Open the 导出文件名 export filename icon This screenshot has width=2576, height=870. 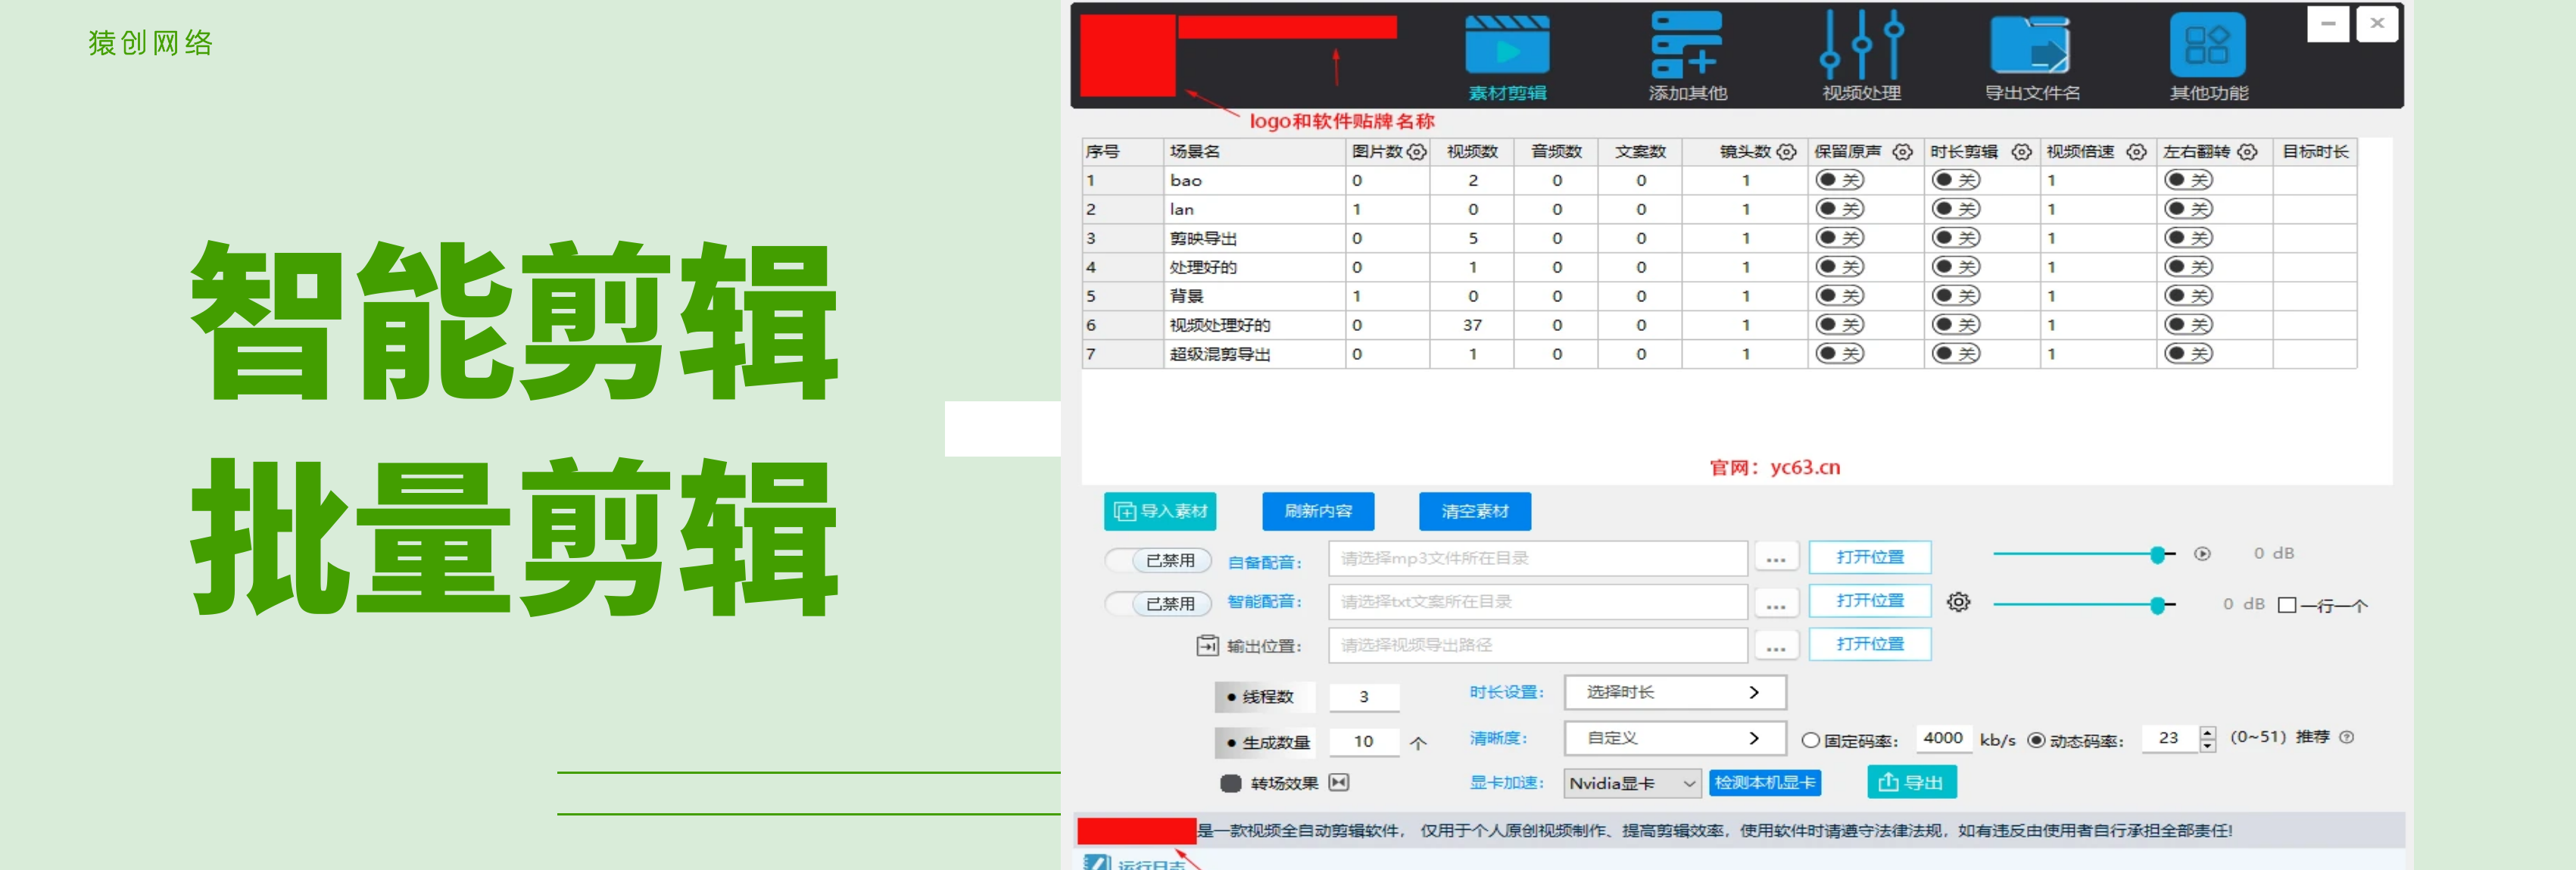pyautogui.click(x=2031, y=57)
